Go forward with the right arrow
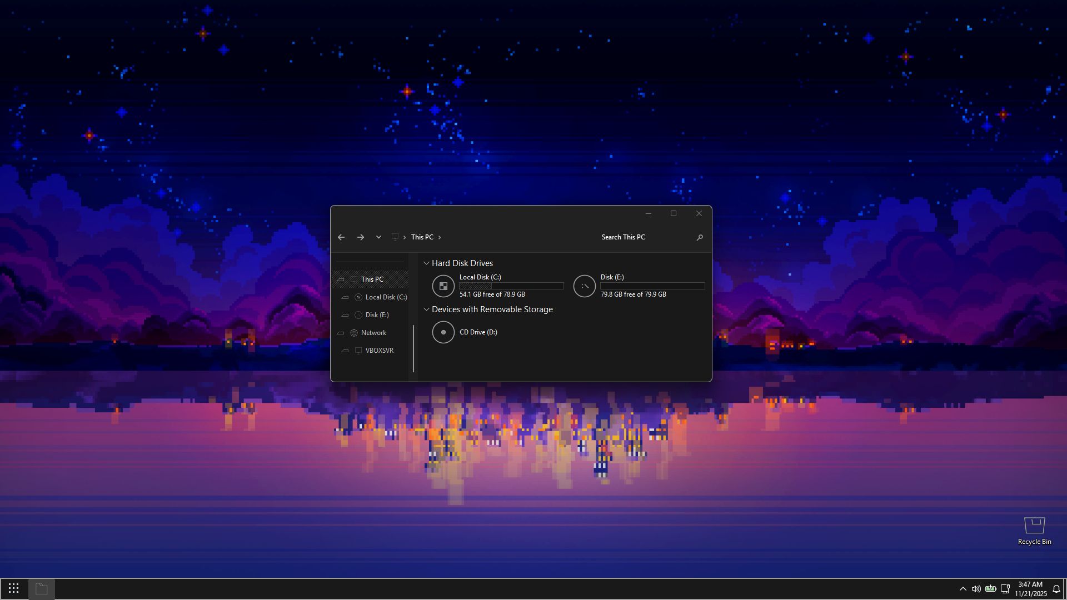 tap(361, 237)
